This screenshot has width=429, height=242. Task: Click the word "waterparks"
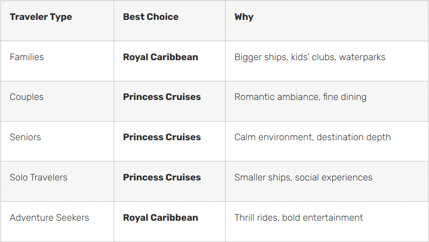click(x=362, y=57)
